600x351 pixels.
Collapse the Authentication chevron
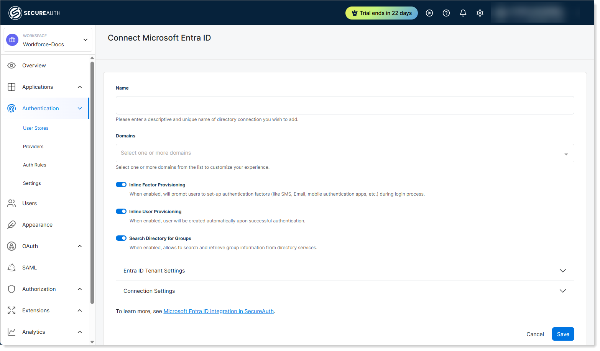point(80,108)
